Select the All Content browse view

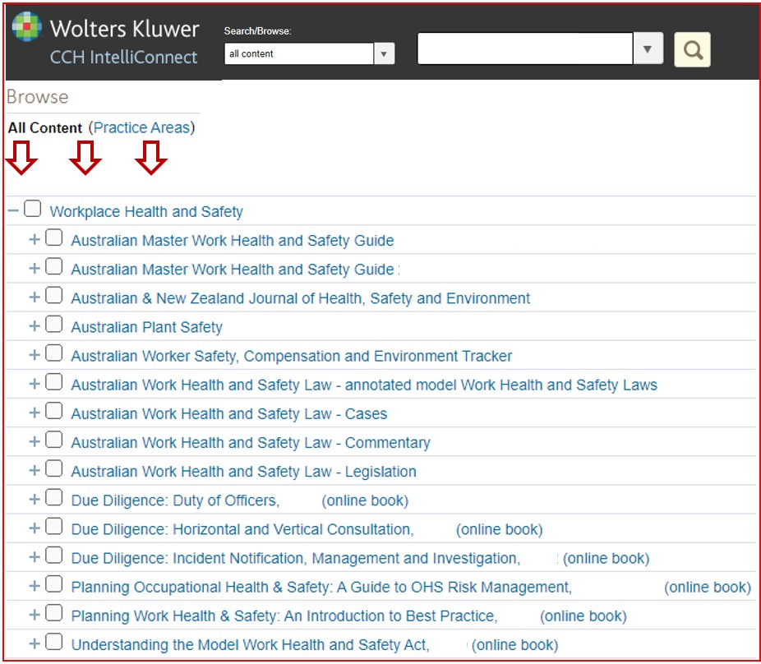click(x=45, y=128)
